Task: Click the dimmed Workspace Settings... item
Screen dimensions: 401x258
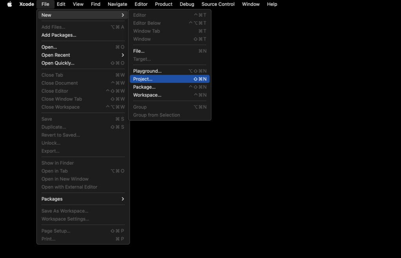Action: [x=83, y=219]
